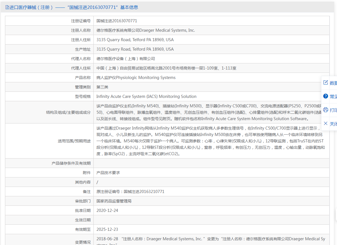The height and width of the screenshot is (245, 337).
Task: Click the 型号规格 label
Action: pos(83,96)
